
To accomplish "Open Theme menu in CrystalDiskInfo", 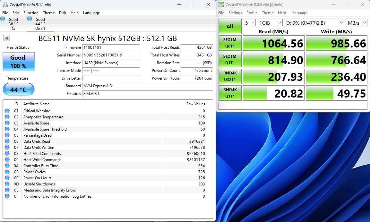I will click(x=49, y=13).
